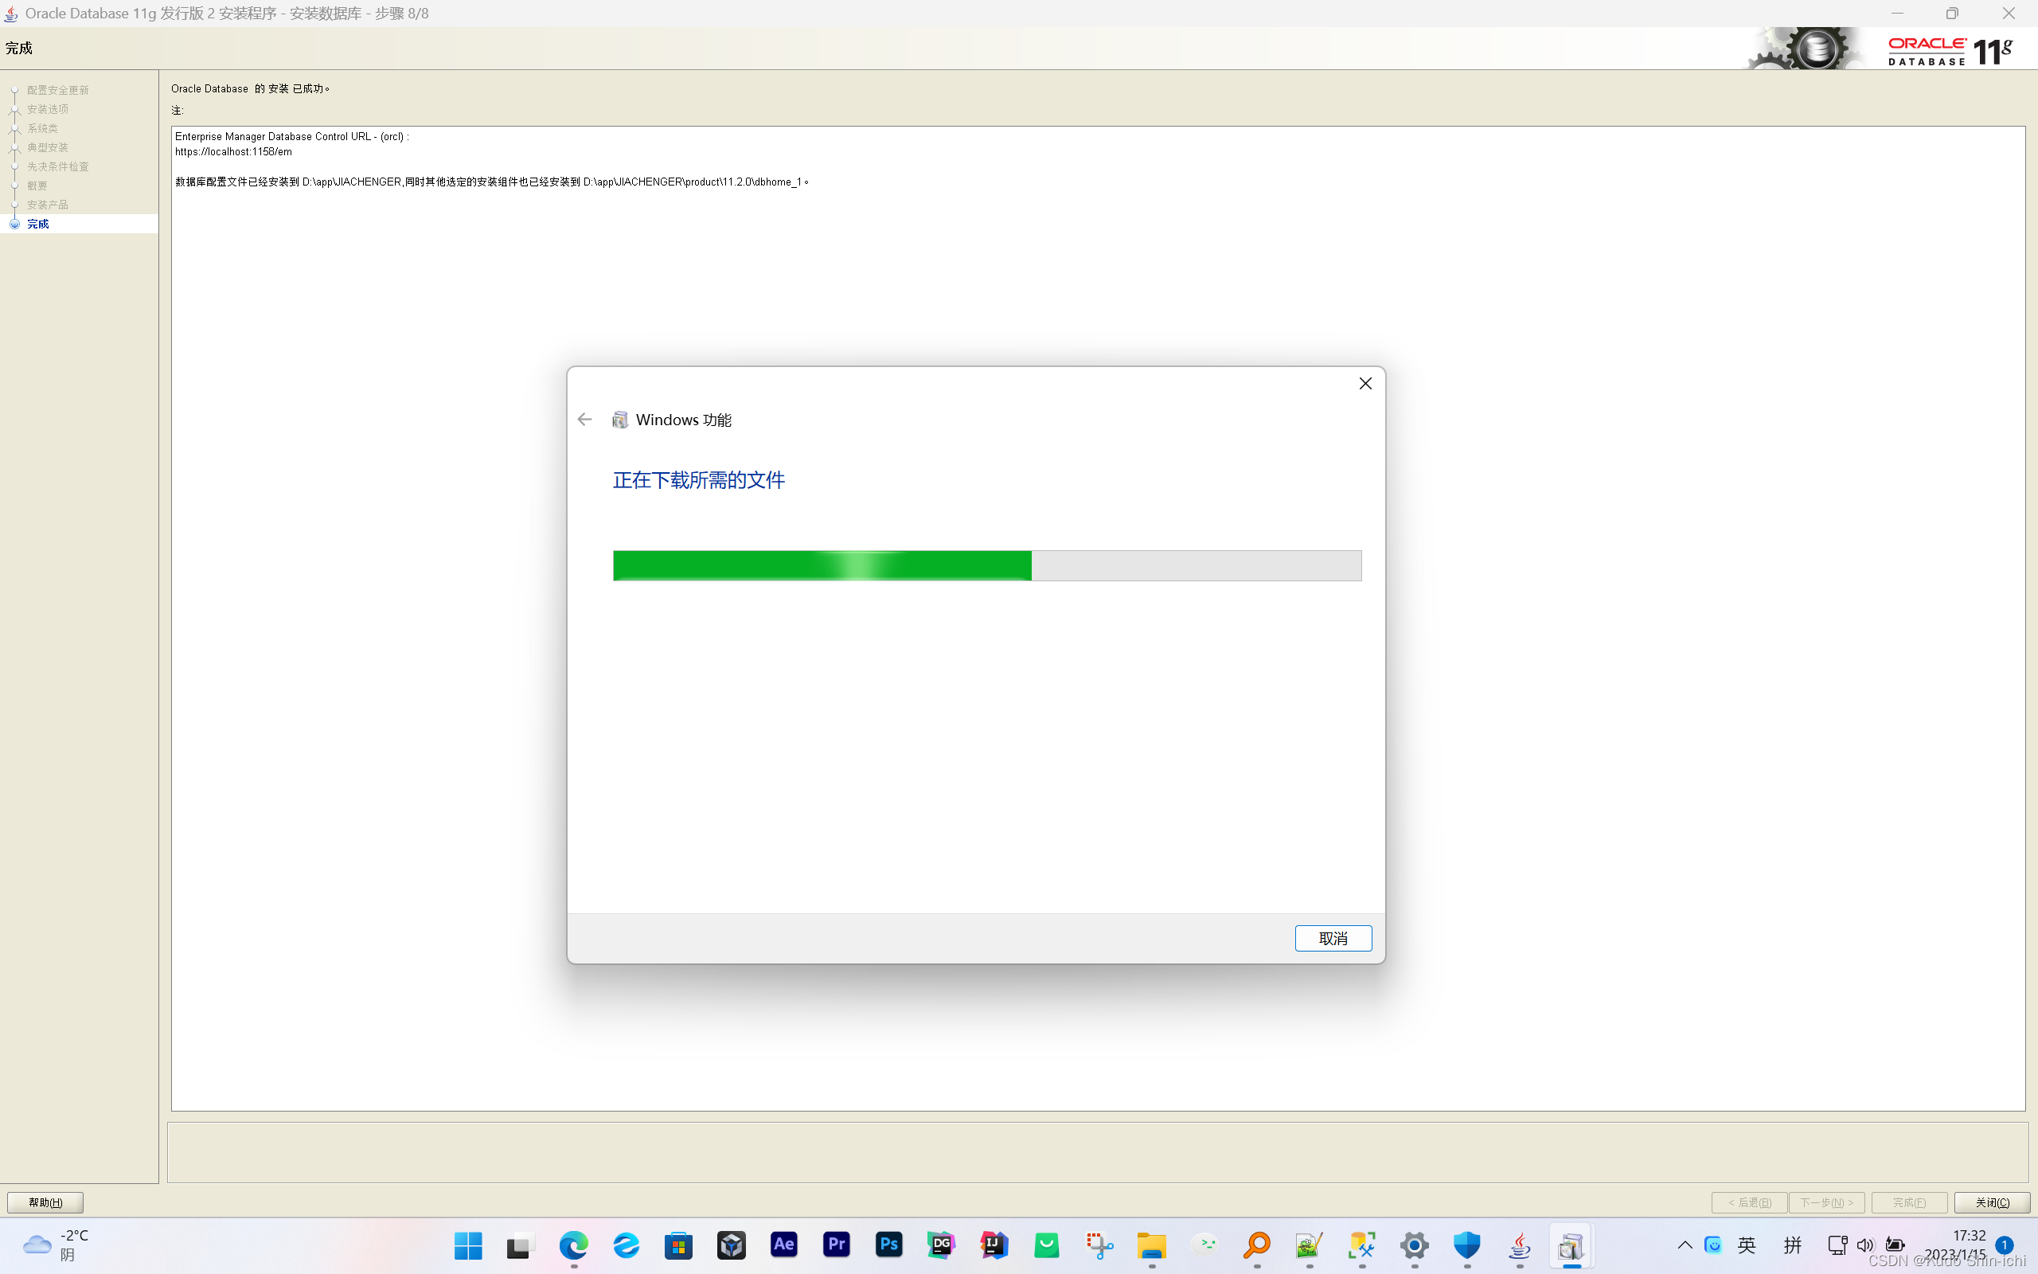Select 先决条件检查 step in sidebar
This screenshot has height=1274, width=2038.
[57, 167]
